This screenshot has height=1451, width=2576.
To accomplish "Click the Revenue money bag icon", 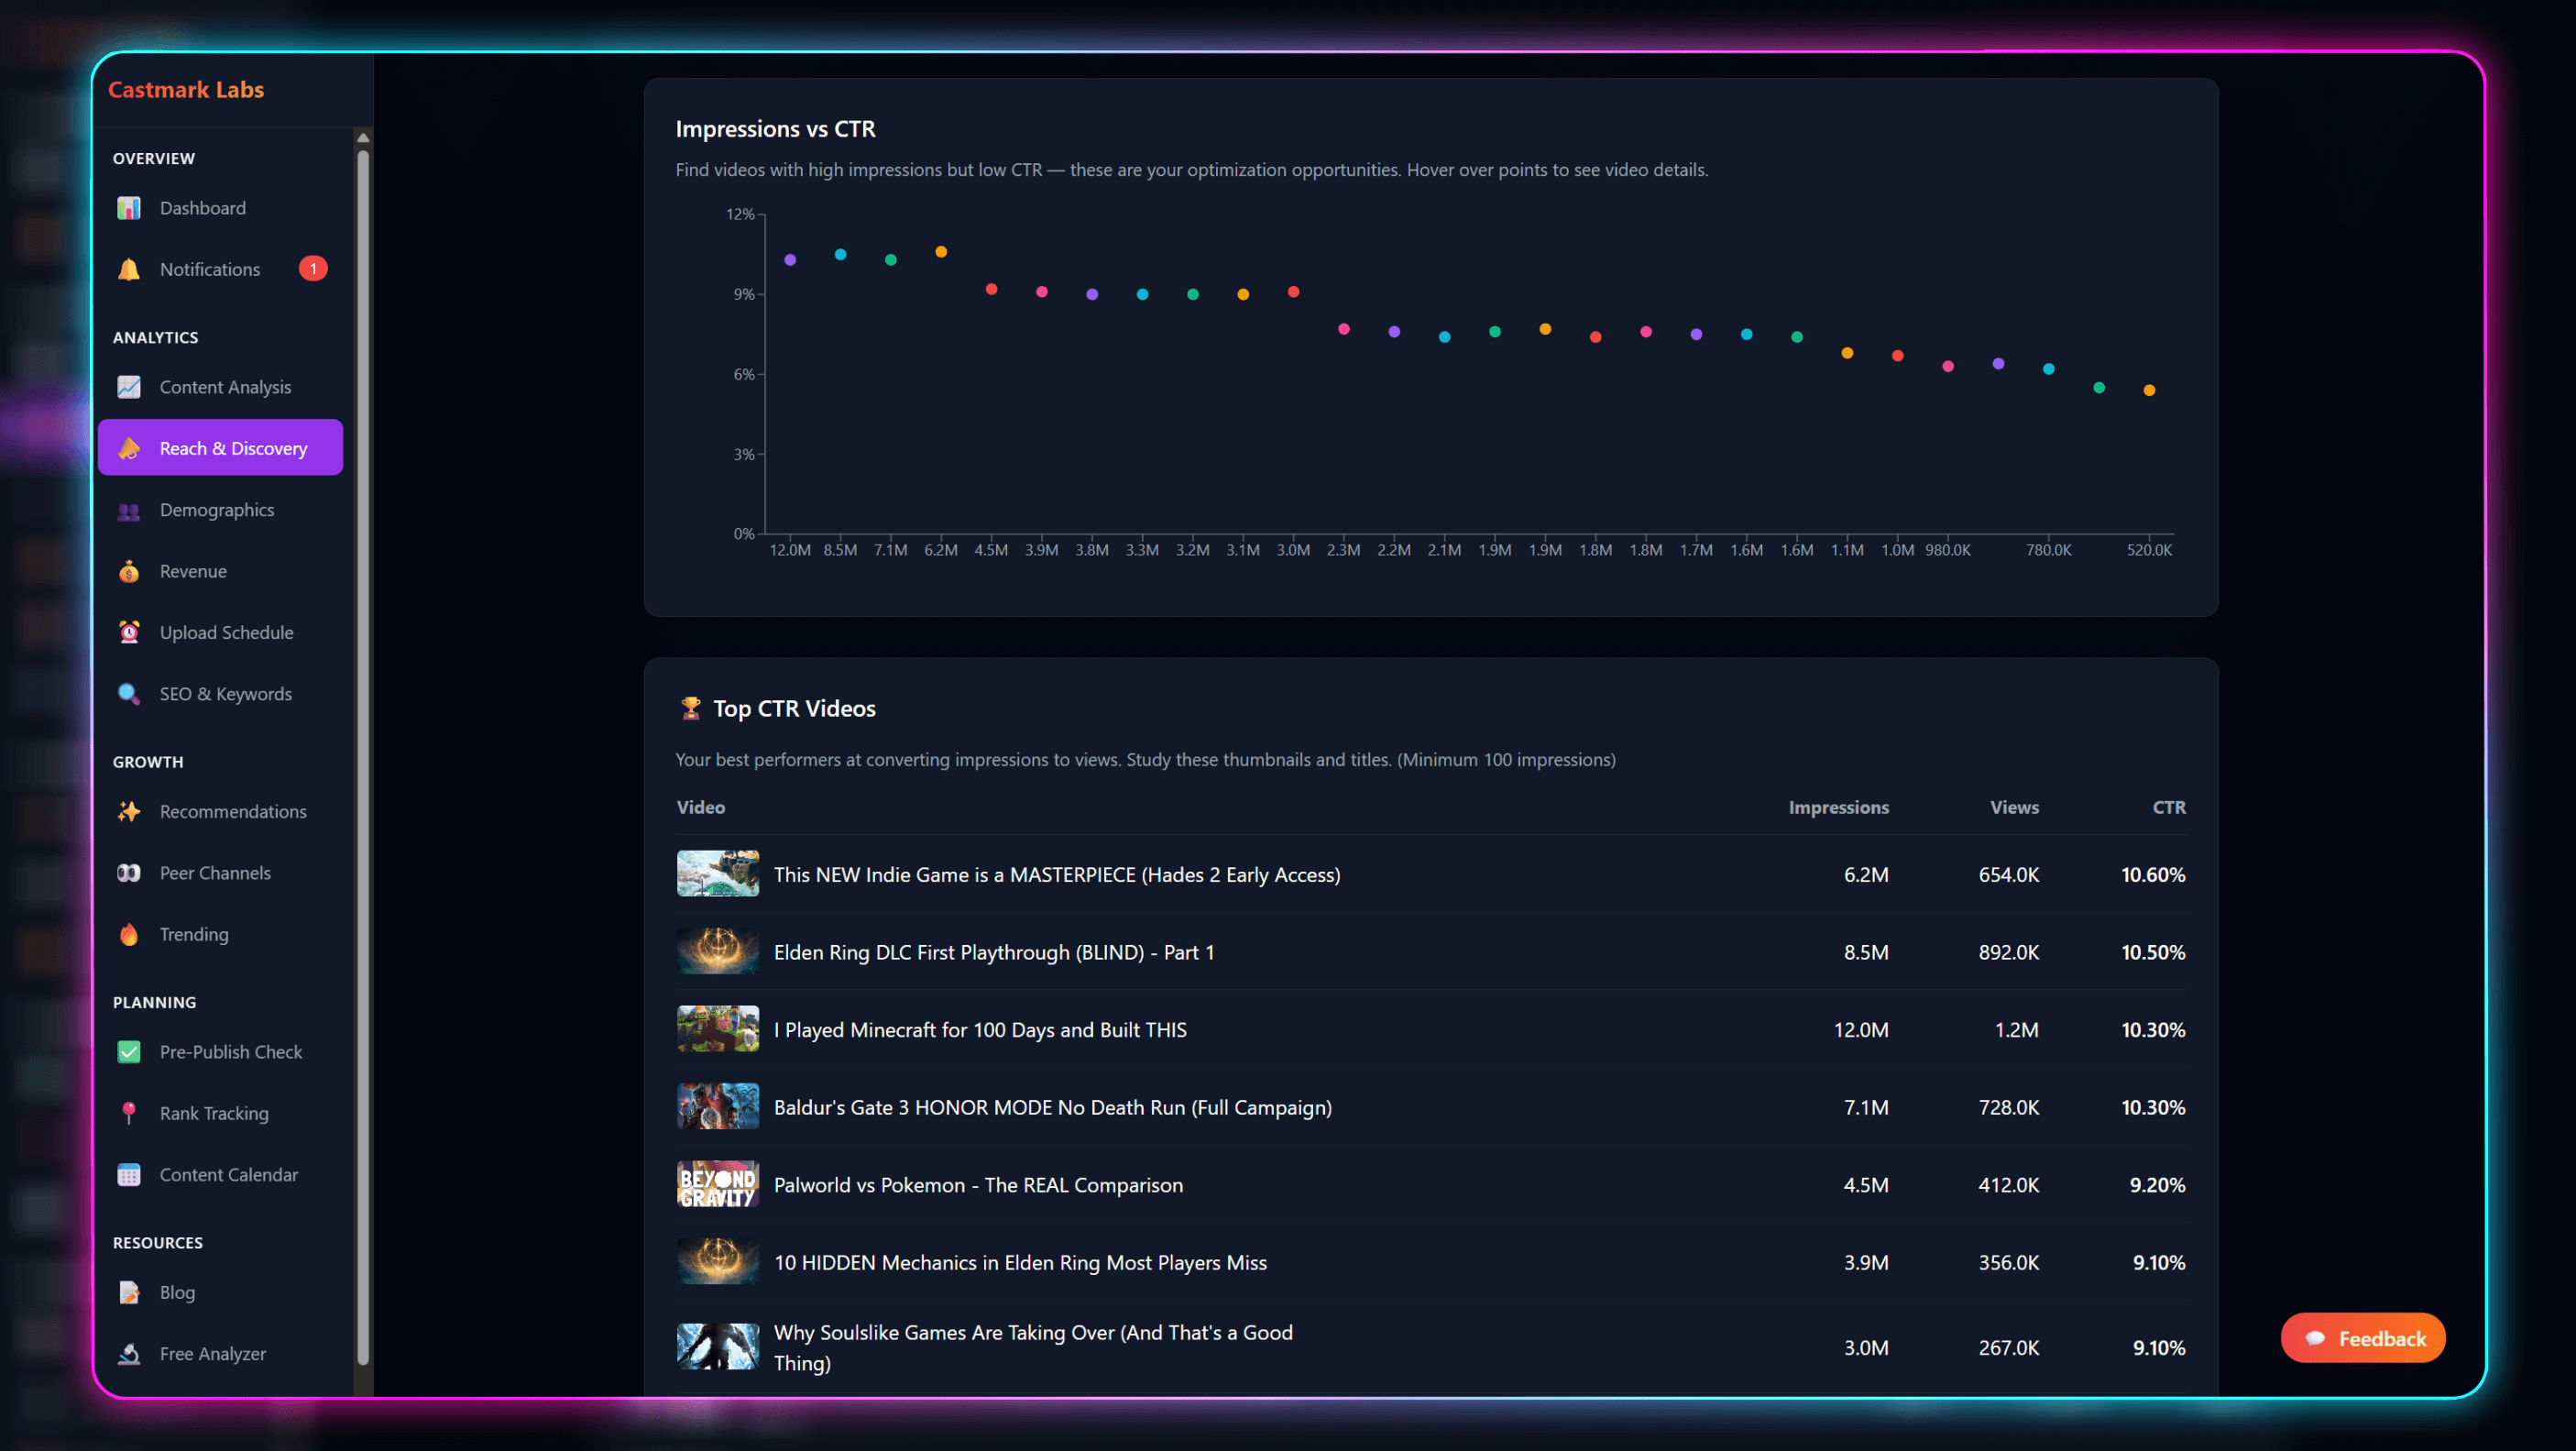I will [129, 571].
